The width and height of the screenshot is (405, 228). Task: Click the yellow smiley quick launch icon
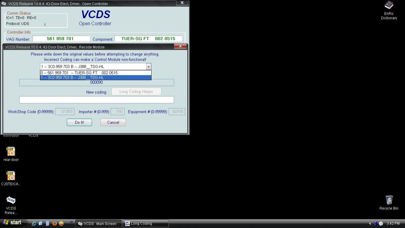click(61, 223)
